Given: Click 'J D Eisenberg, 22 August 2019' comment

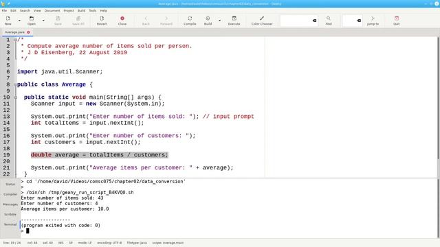Looking at the screenshot, I should pos(77,53).
